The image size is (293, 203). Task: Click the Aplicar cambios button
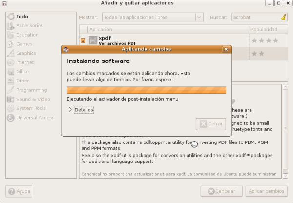click(264, 191)
